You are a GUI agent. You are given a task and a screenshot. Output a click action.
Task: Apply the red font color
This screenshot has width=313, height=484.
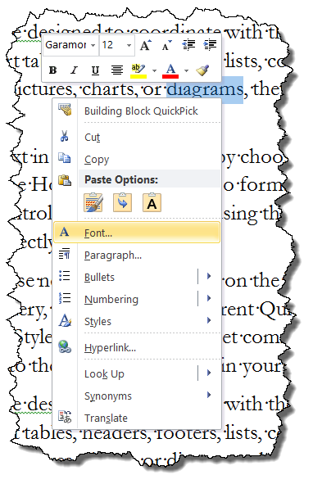170,70
